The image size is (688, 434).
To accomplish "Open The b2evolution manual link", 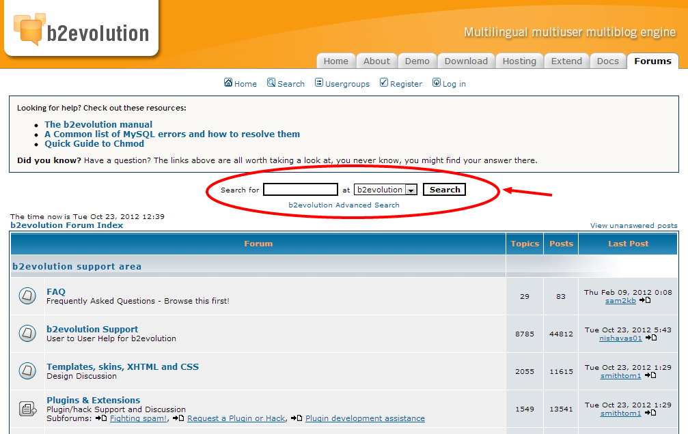I will 98,124.
